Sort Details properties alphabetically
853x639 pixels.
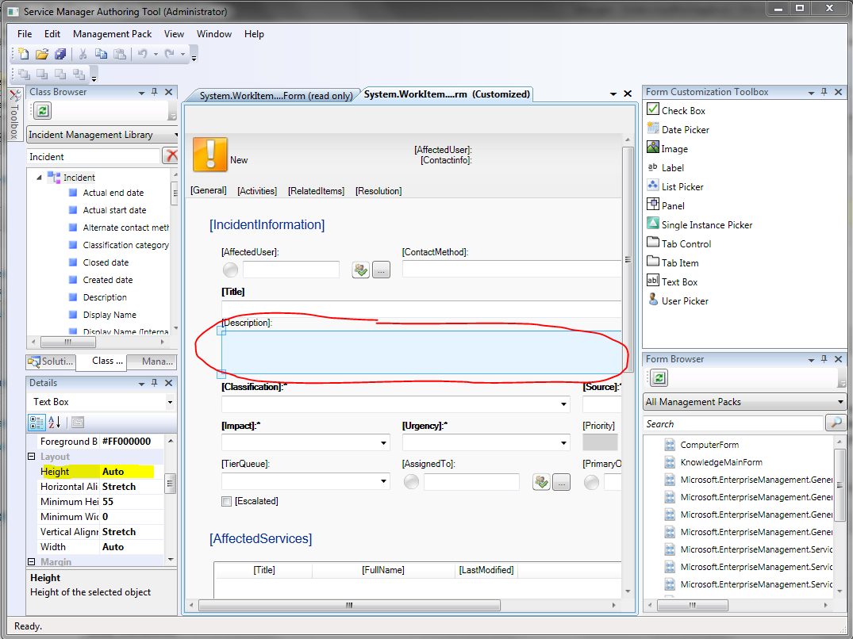[55, 423]
